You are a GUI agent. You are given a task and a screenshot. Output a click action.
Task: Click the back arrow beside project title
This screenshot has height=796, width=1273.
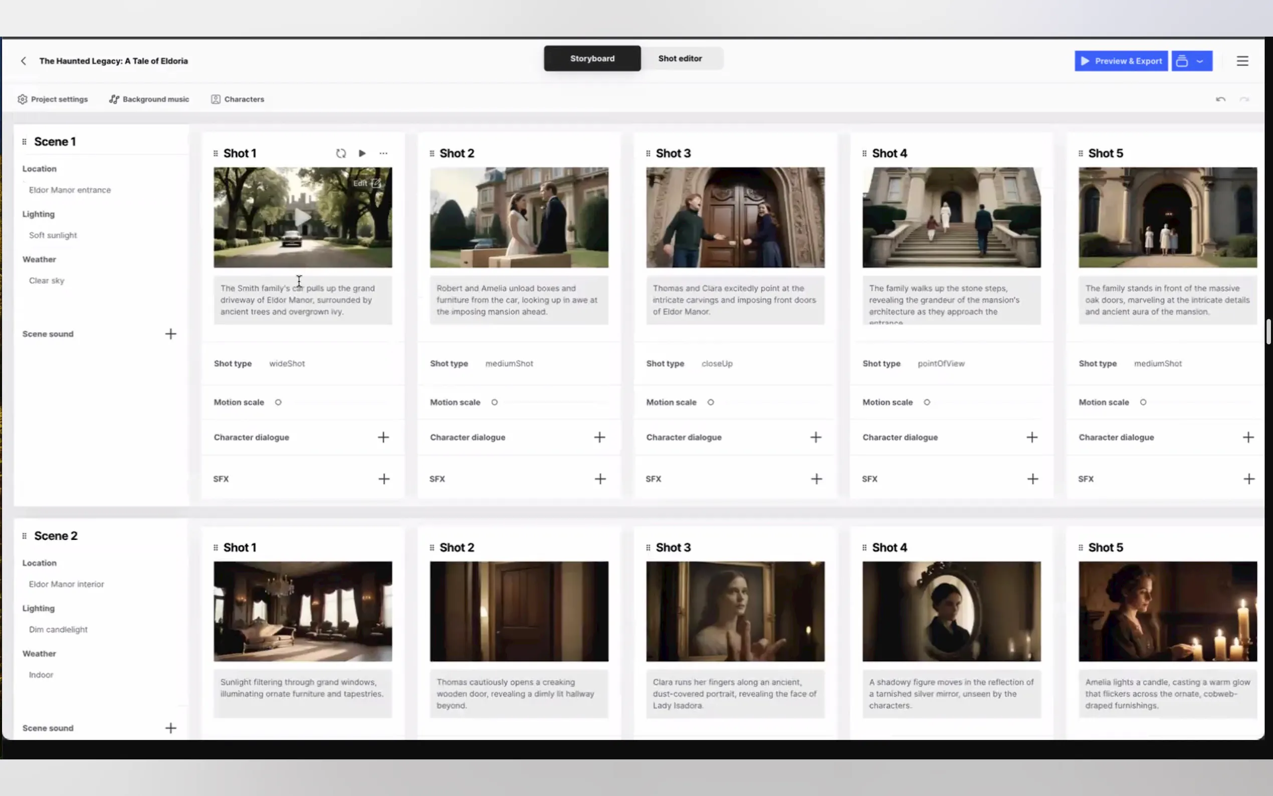click(24, 61)
